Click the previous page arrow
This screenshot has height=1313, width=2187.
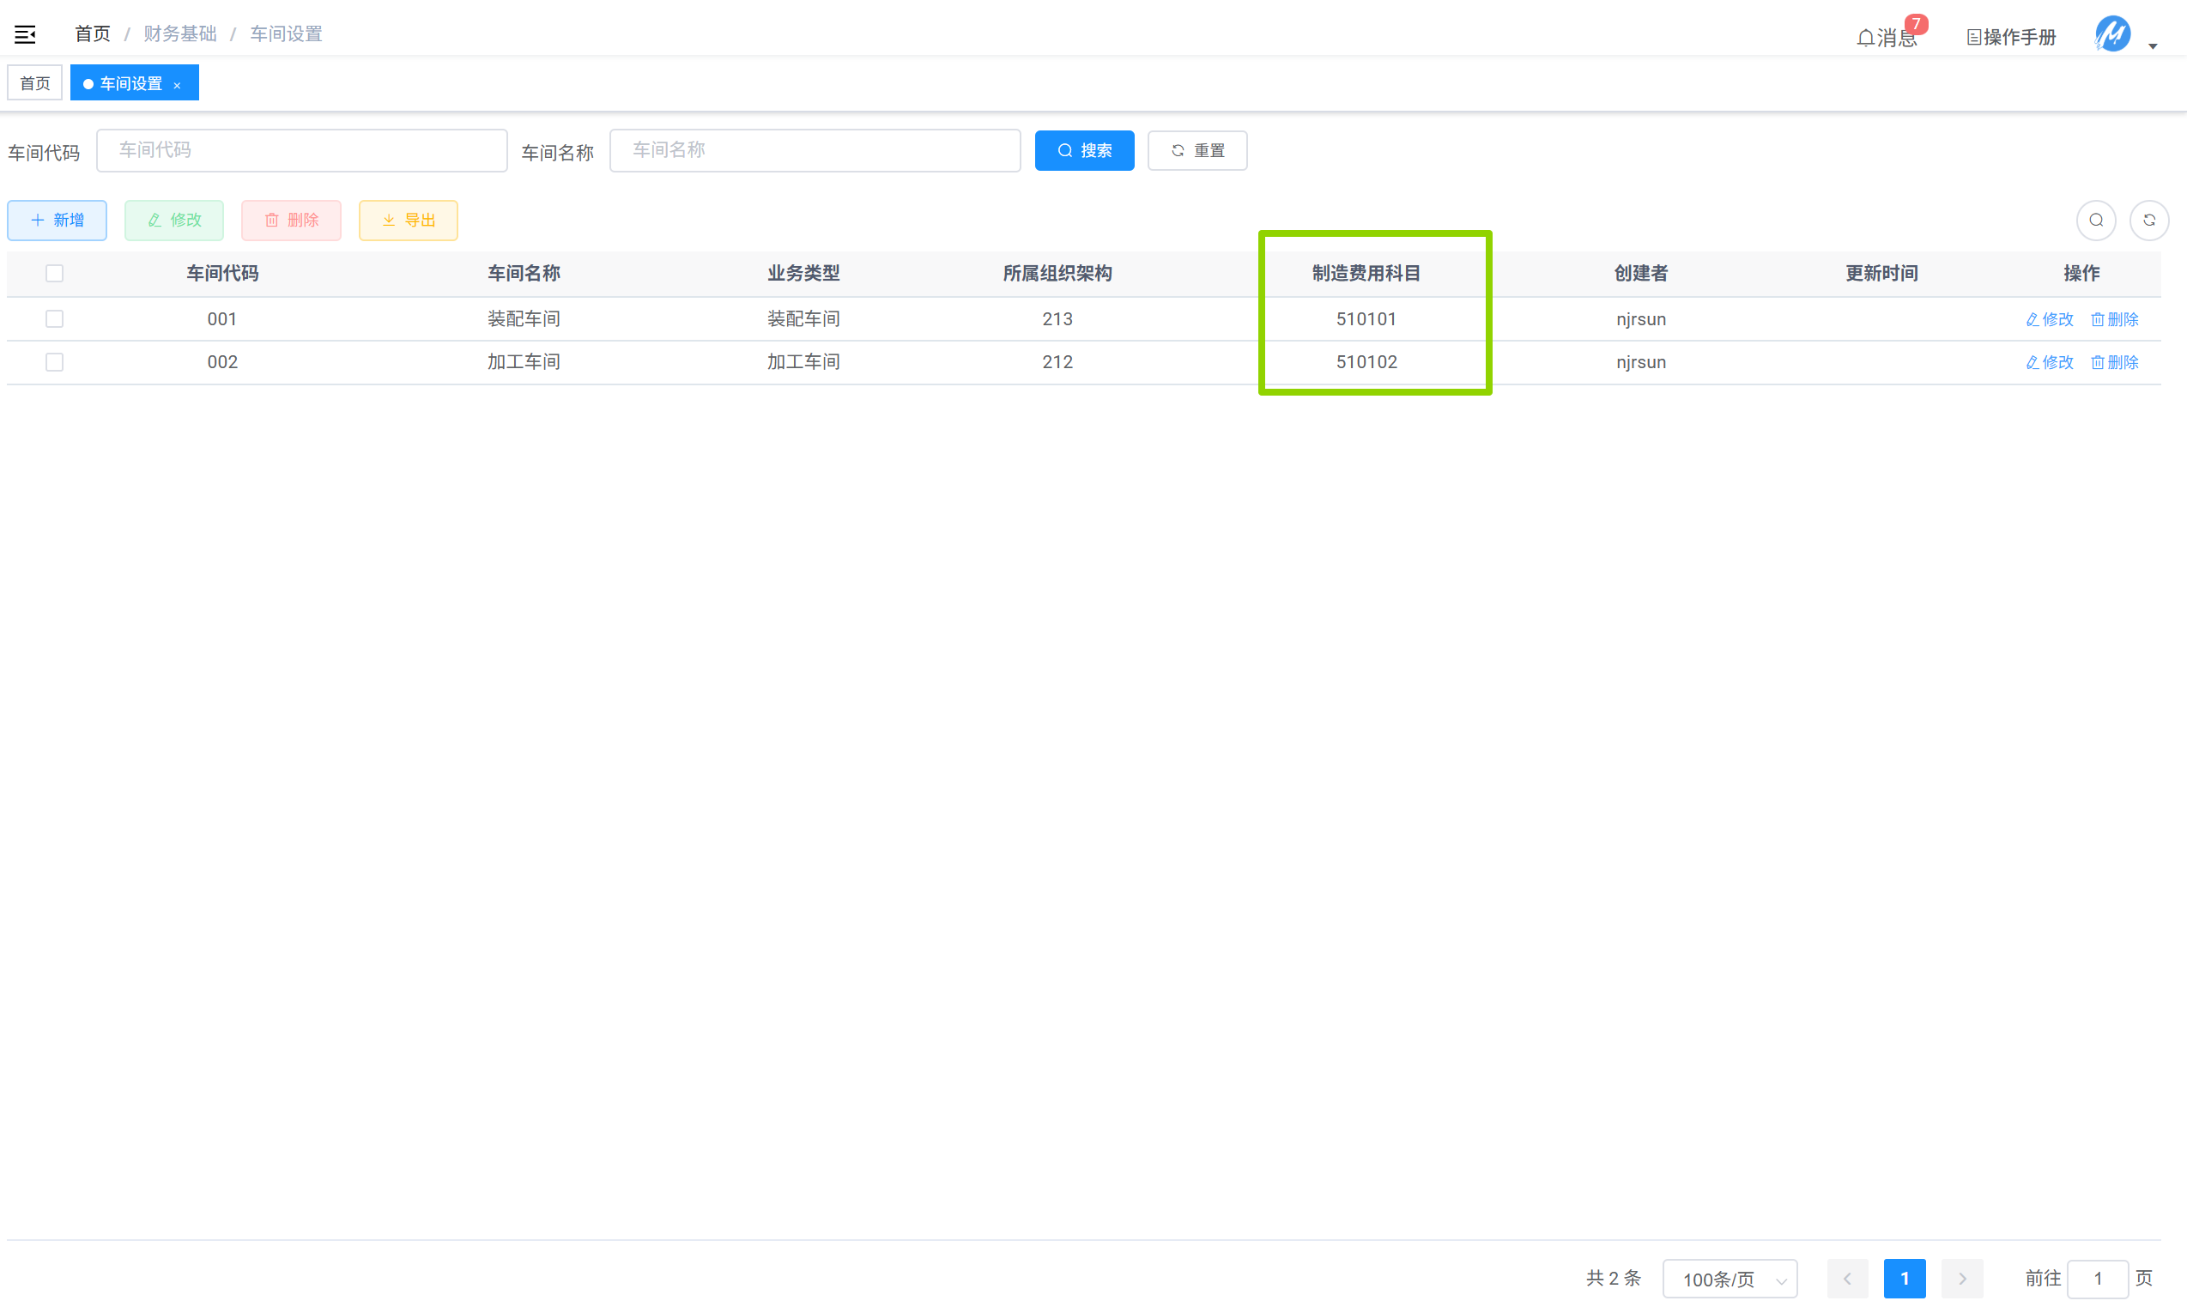coord(1847,1279)
